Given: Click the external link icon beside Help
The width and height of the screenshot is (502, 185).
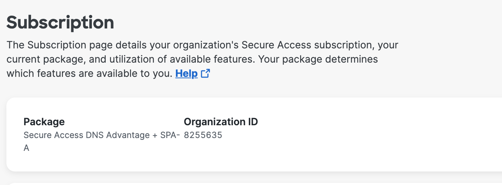Looking at the screenshot, I should [x=205, y=74].
